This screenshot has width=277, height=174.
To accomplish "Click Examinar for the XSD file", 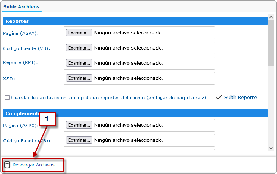I will pyautogui.click(x=79, y=78).
